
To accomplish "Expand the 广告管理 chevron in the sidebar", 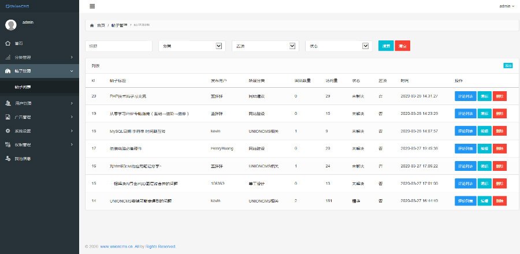I will click(x=72, y=117).
